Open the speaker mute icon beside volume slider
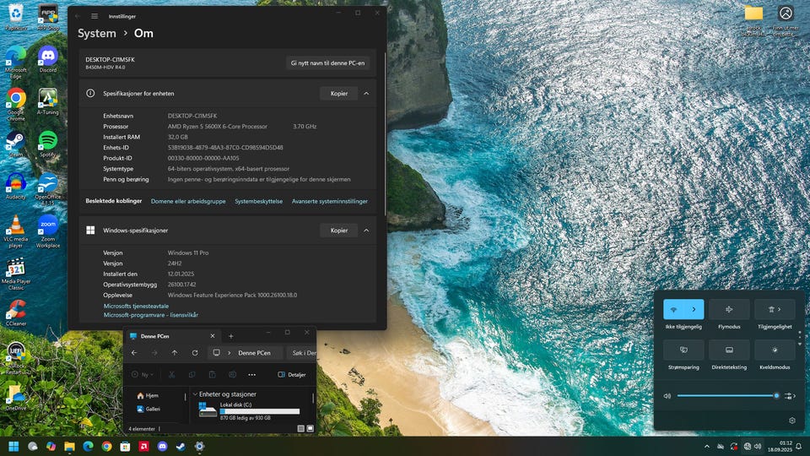 [x=667, y=395]
